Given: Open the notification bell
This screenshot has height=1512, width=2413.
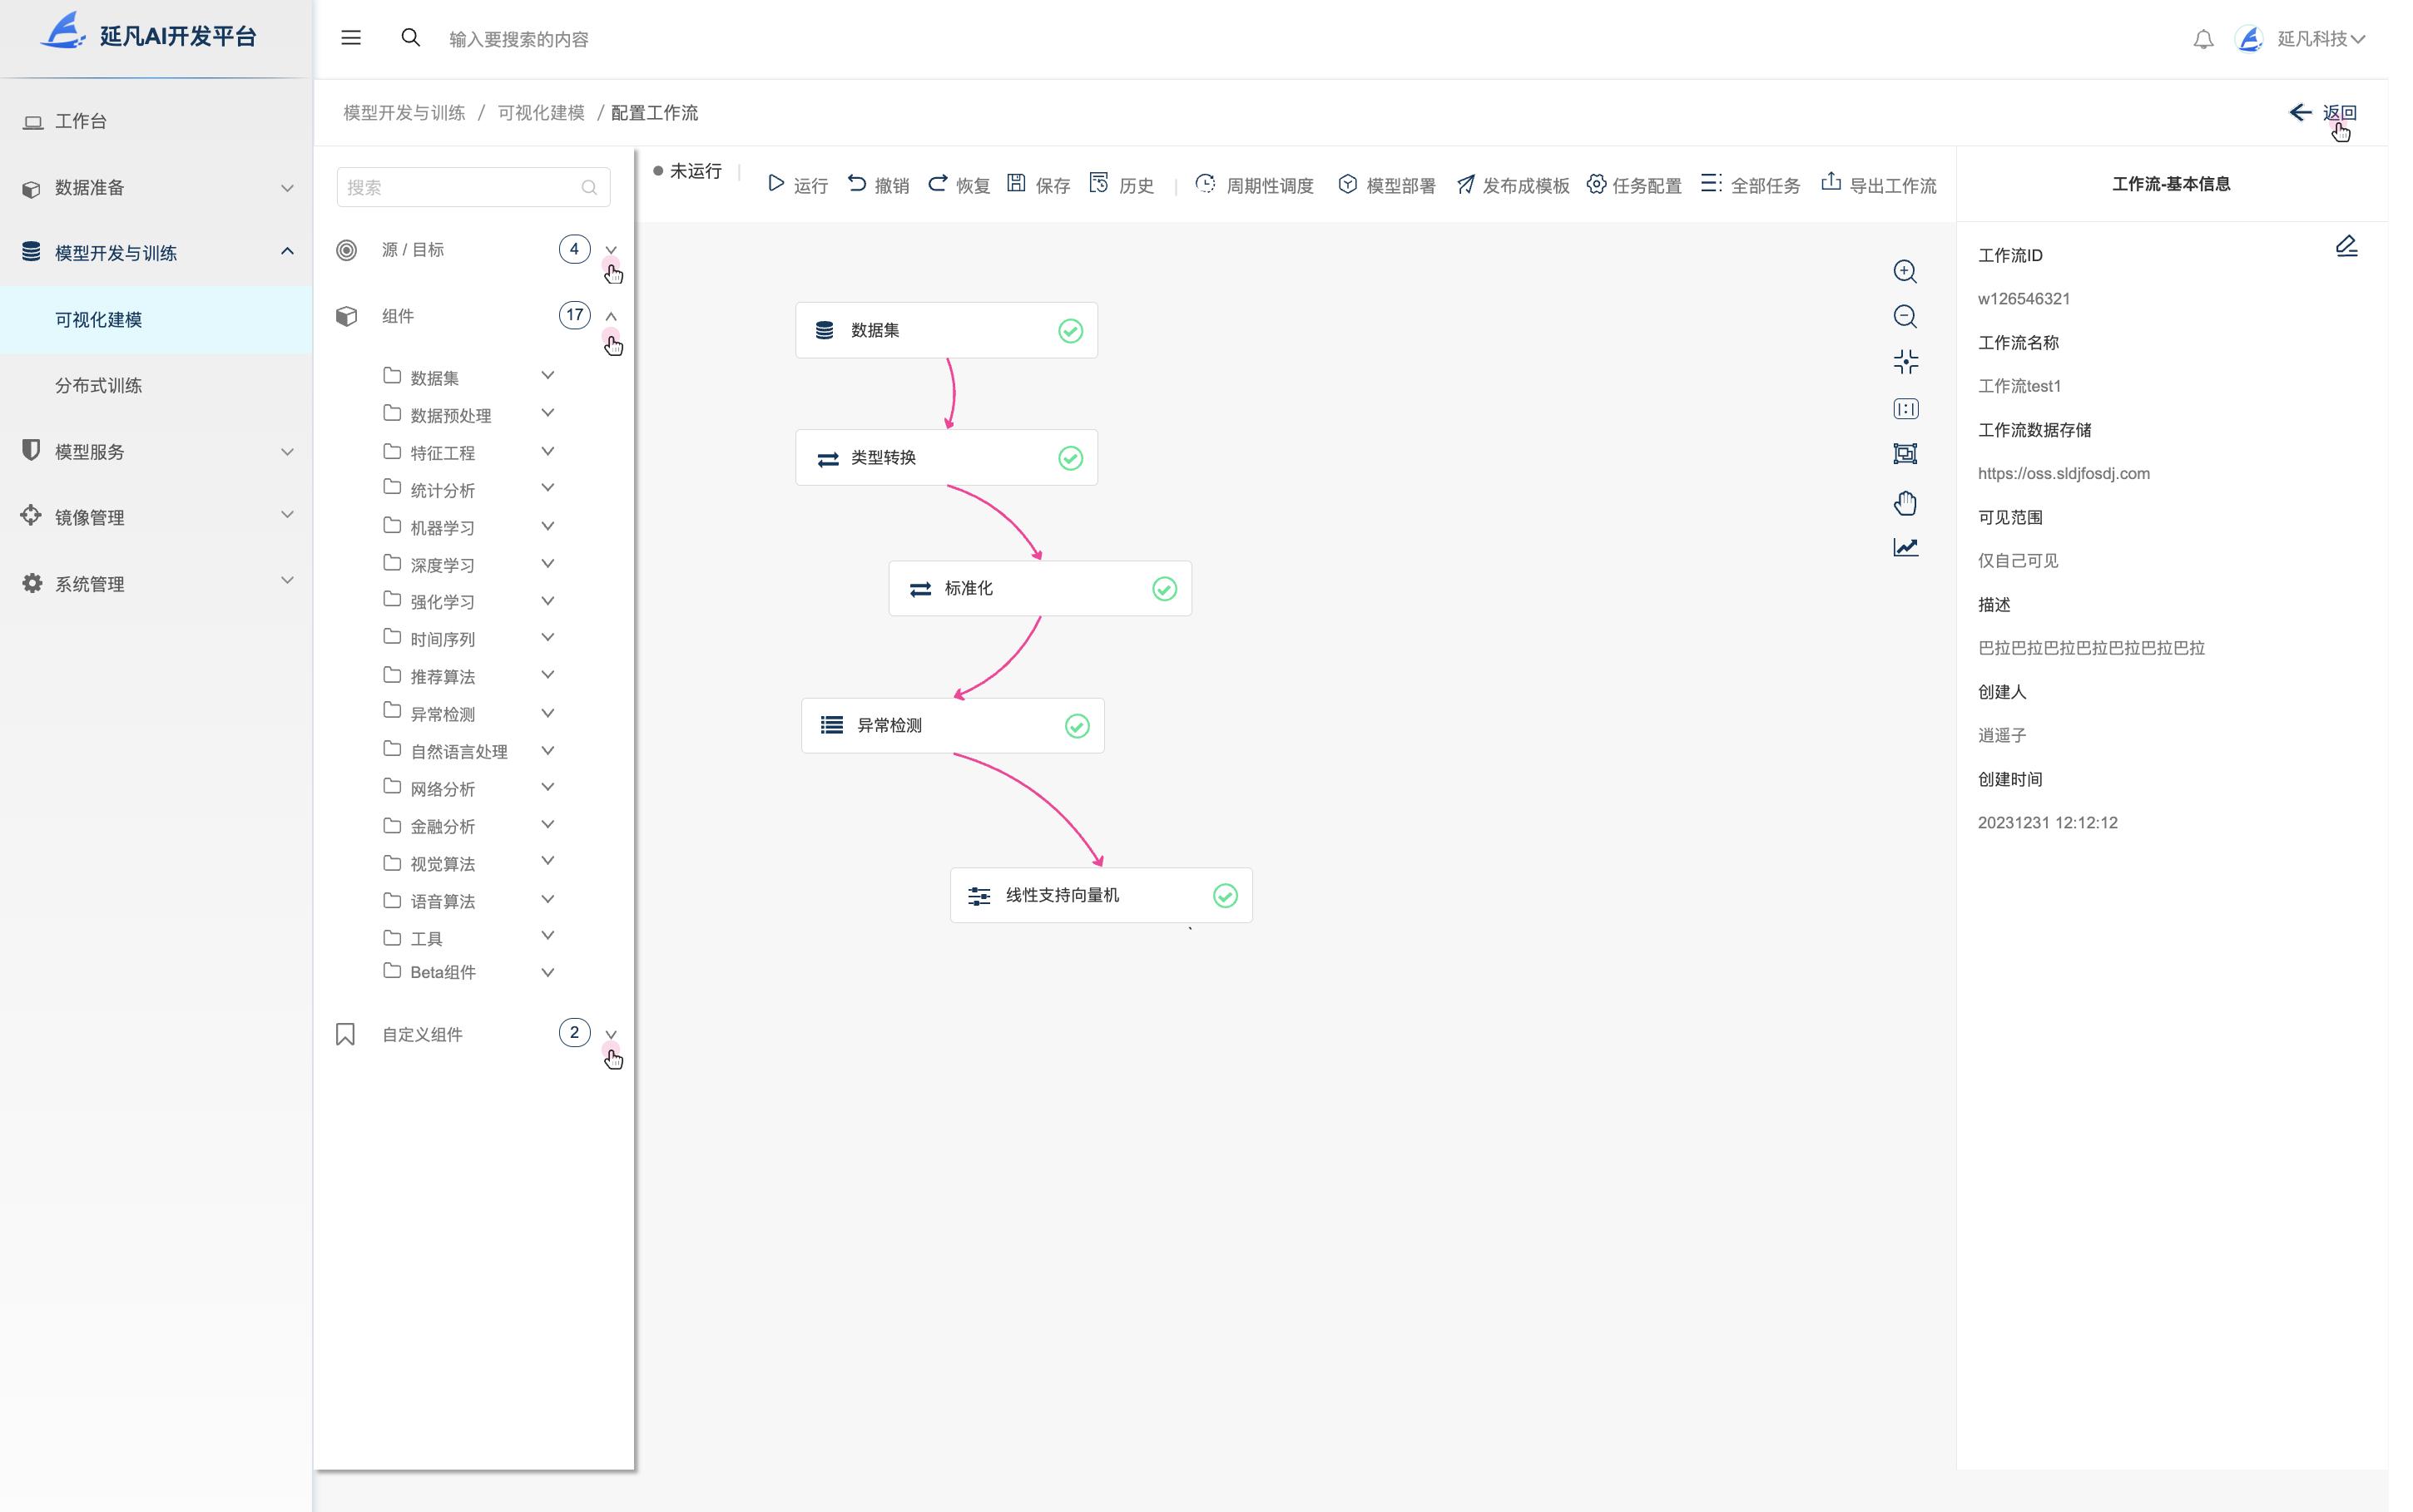Looking at the screenshot, I should click(x=2203, y=39).
